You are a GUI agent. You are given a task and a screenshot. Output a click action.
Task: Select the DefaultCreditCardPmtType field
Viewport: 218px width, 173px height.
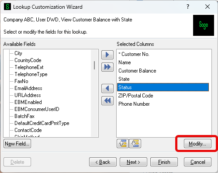click(42, 123)
